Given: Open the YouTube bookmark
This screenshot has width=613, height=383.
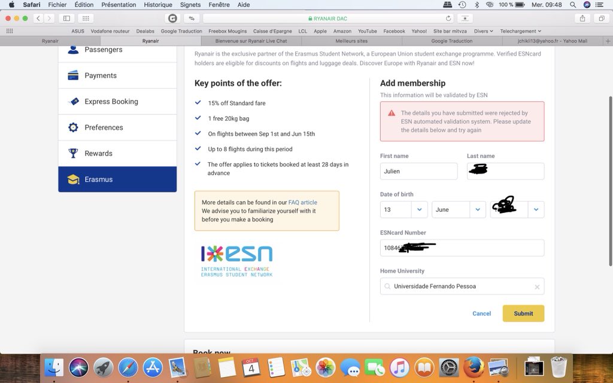Looking at the screenshot, I should click(x=368, y=31).
